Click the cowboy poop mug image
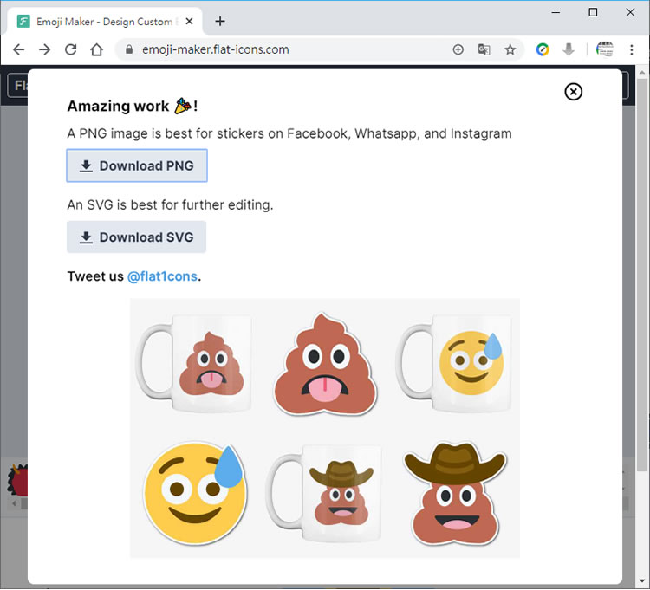 click(x=324, y=493)
